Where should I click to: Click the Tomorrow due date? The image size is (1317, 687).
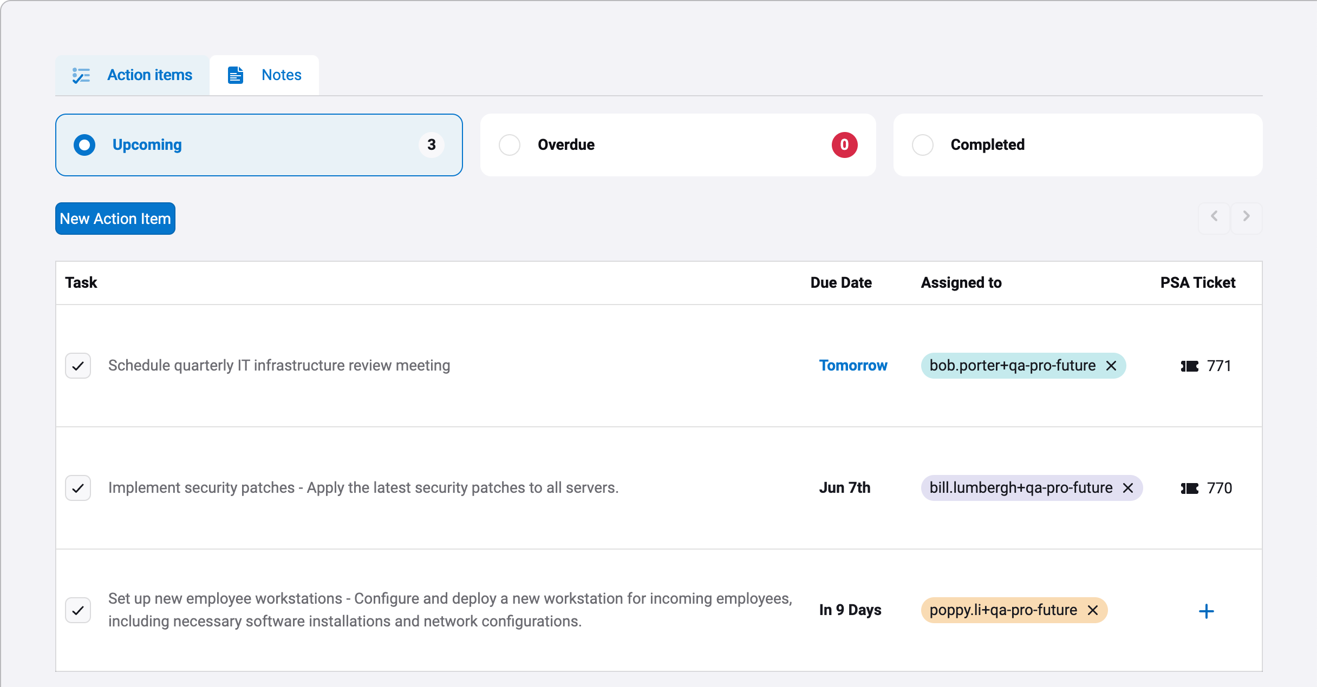(853, 366)
